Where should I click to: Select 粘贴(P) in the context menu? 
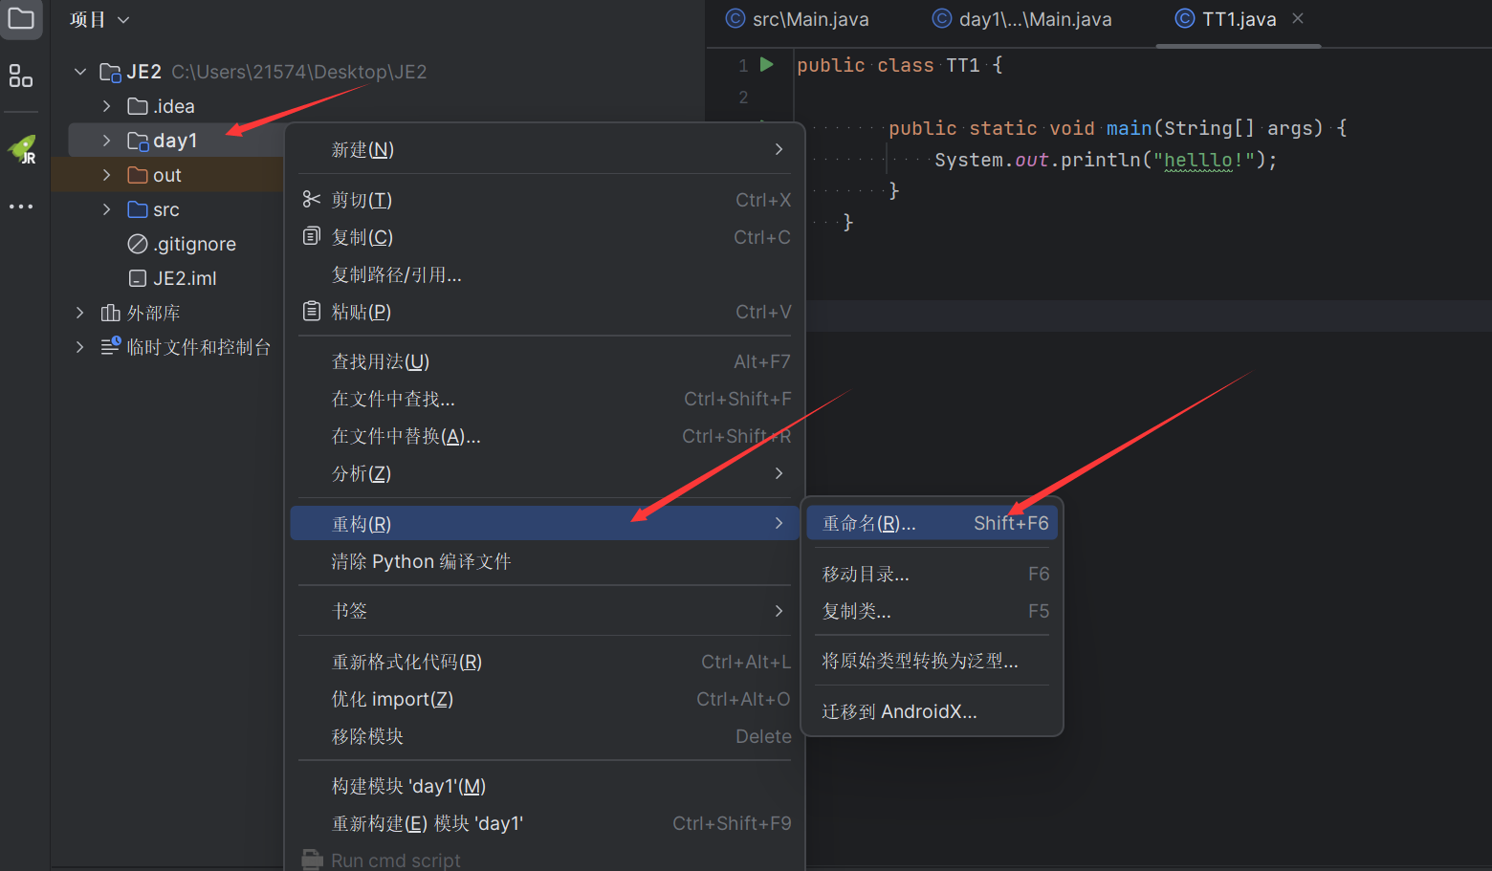(x=544, y=312)
